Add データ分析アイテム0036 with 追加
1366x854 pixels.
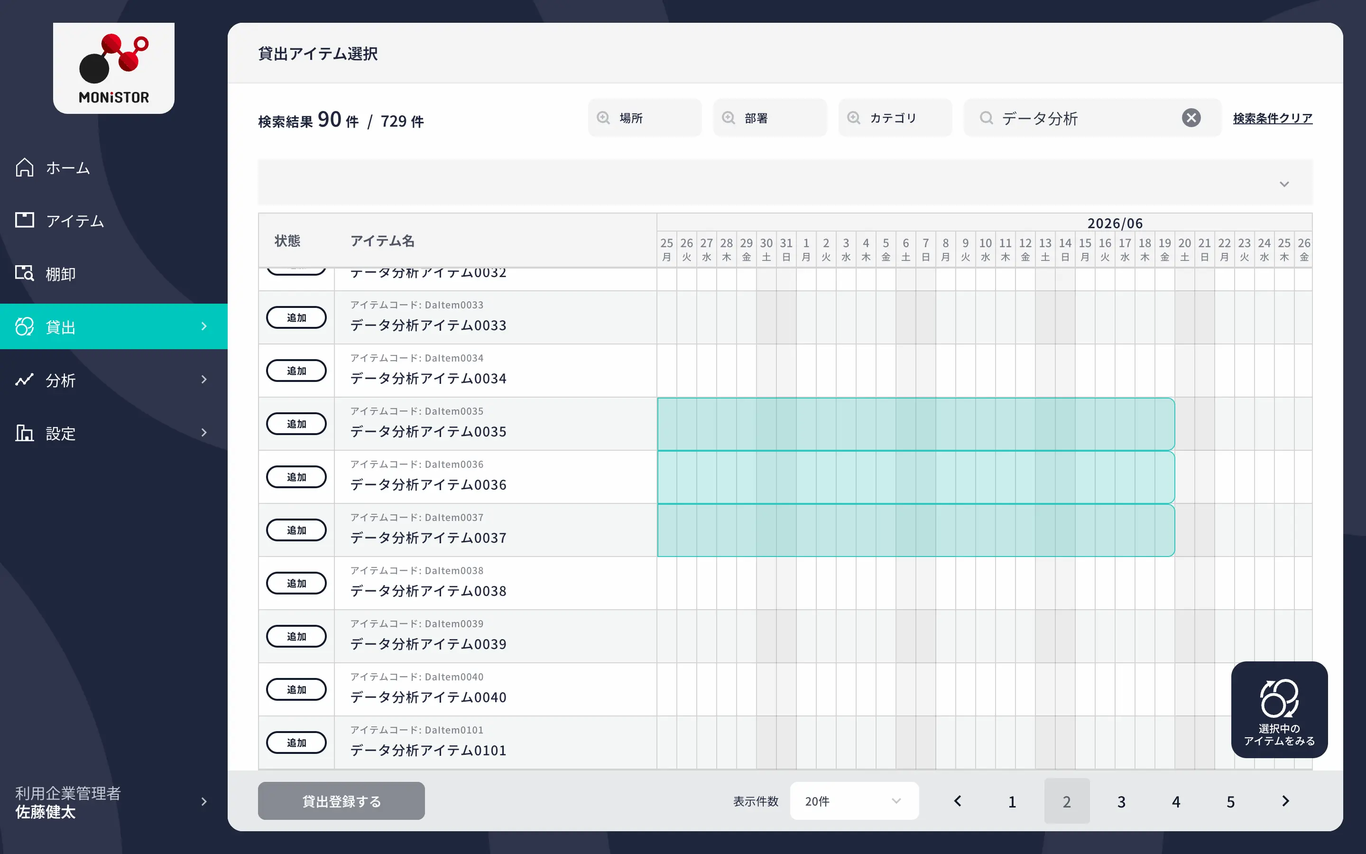click(296, 477)
